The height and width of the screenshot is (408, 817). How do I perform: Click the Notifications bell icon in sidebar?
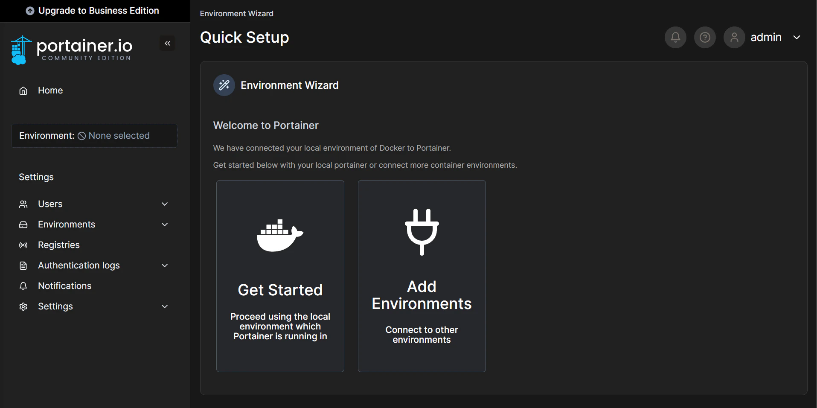pyautogui.click(x=23, y=286)
